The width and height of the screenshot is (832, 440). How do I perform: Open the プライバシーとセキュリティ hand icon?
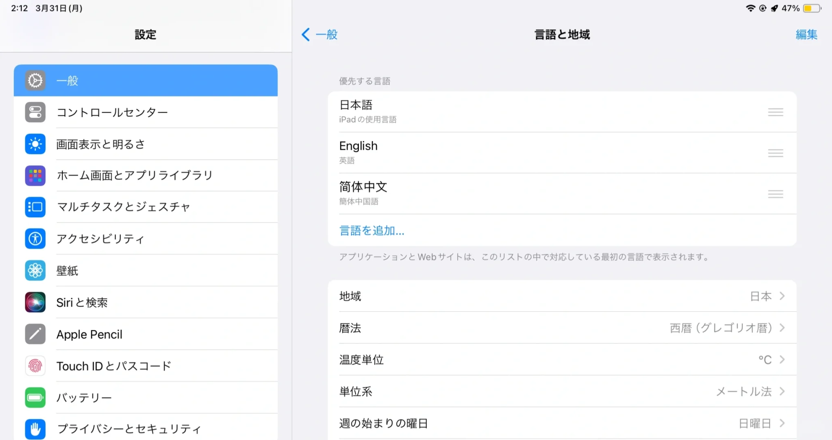(35, 429)
